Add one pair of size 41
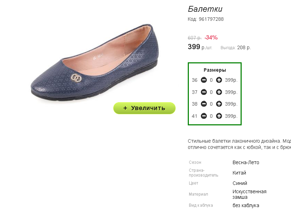This screenshot has height=214, width=291. [219, 116]
